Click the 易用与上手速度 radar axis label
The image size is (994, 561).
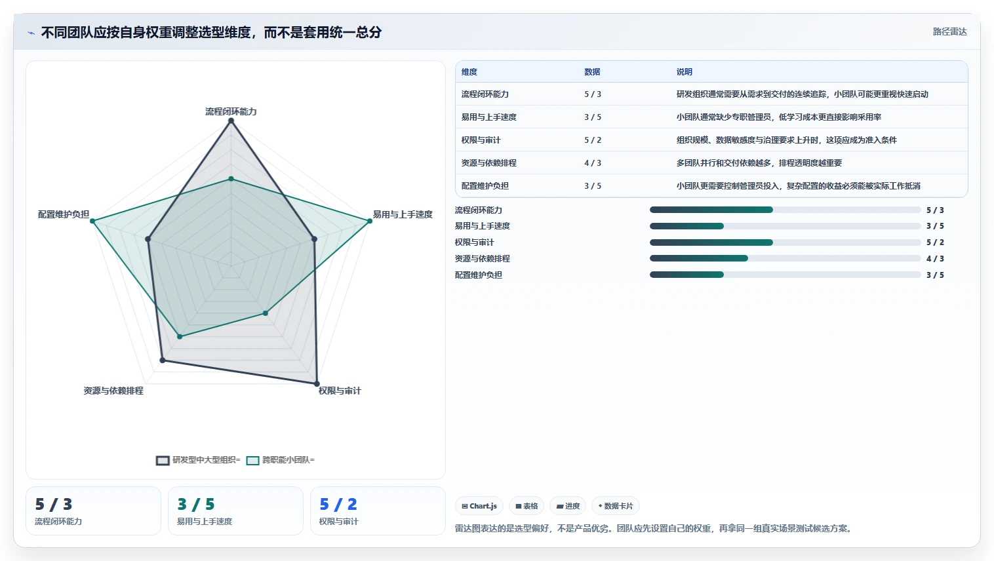pyautogui.click(x=403, y=214)
